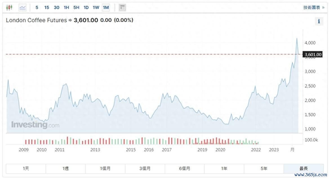Switch the interval to 1H

(66, 8)
